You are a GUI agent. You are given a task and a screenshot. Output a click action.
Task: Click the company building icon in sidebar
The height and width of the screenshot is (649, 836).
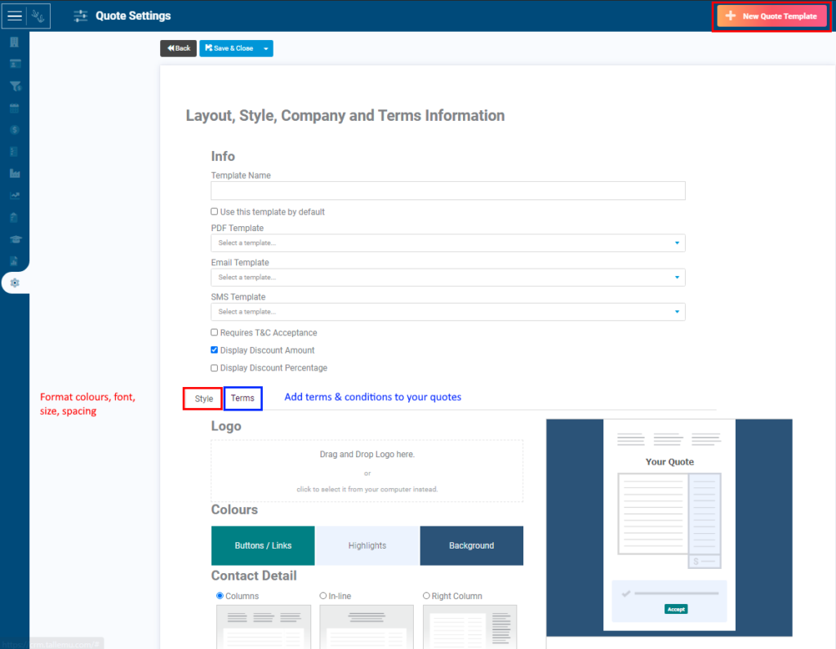(14, 41)
